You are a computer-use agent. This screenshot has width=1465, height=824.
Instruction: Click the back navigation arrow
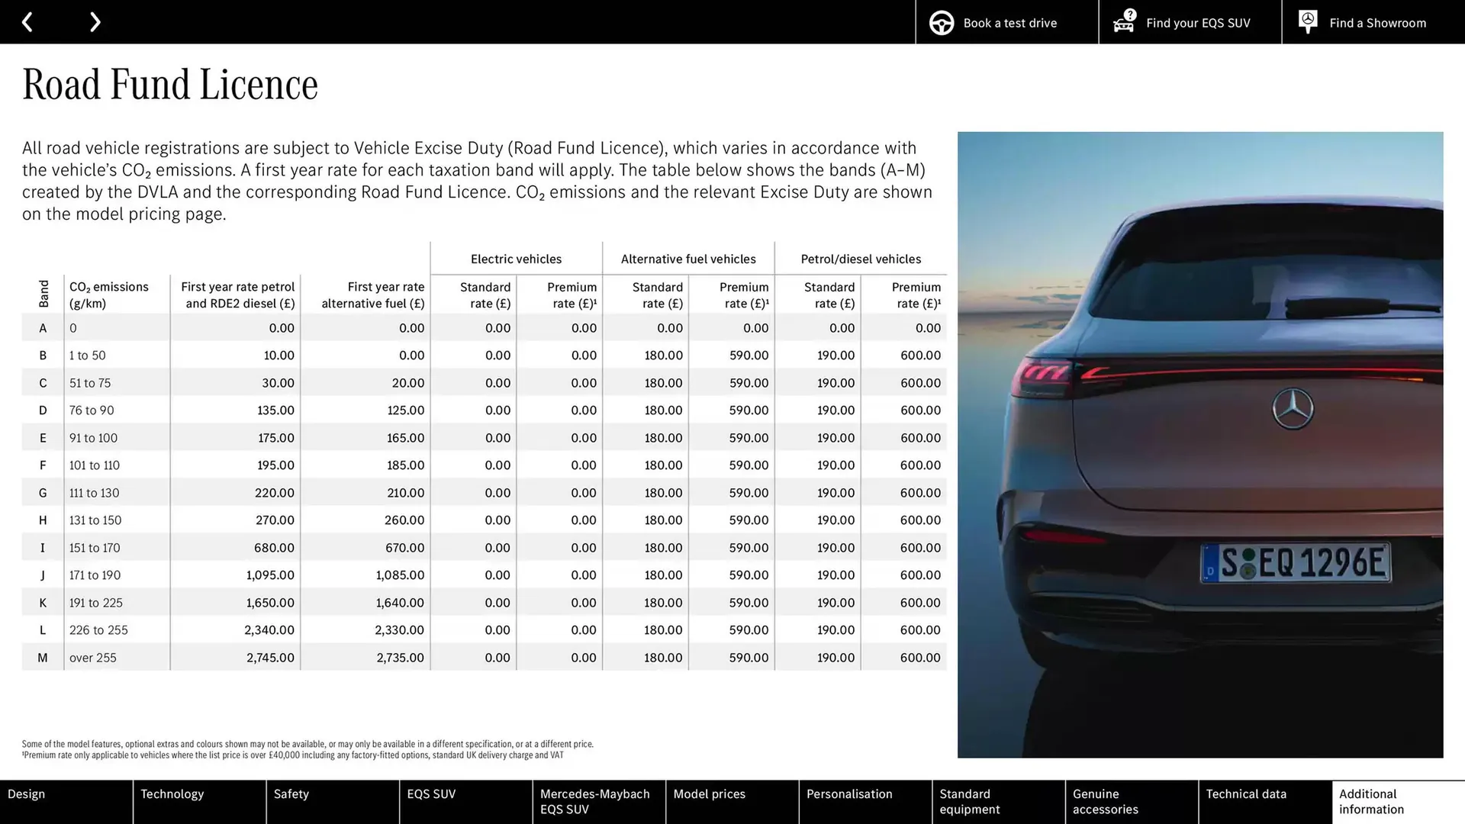coord(27,21)
